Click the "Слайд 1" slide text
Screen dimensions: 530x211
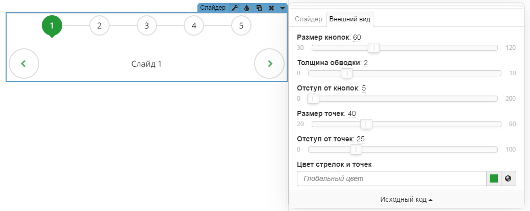(146, 64)
